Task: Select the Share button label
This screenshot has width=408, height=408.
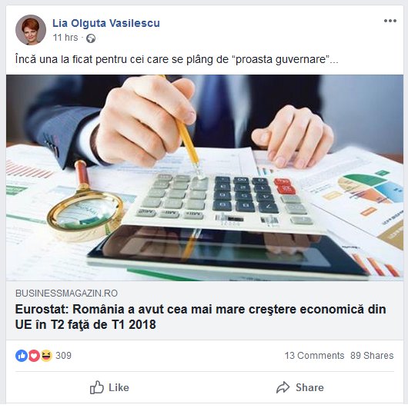Action: (x=309, y=387)
